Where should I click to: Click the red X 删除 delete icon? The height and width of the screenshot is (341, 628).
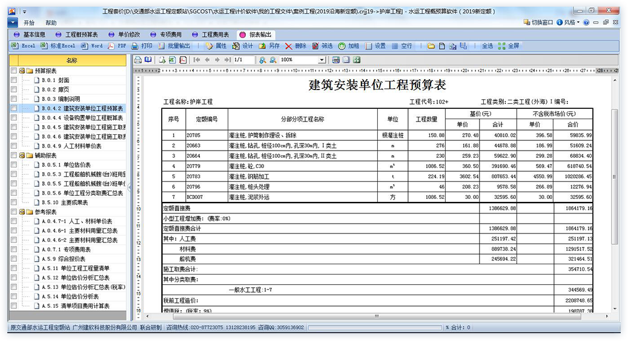(288, 47)
